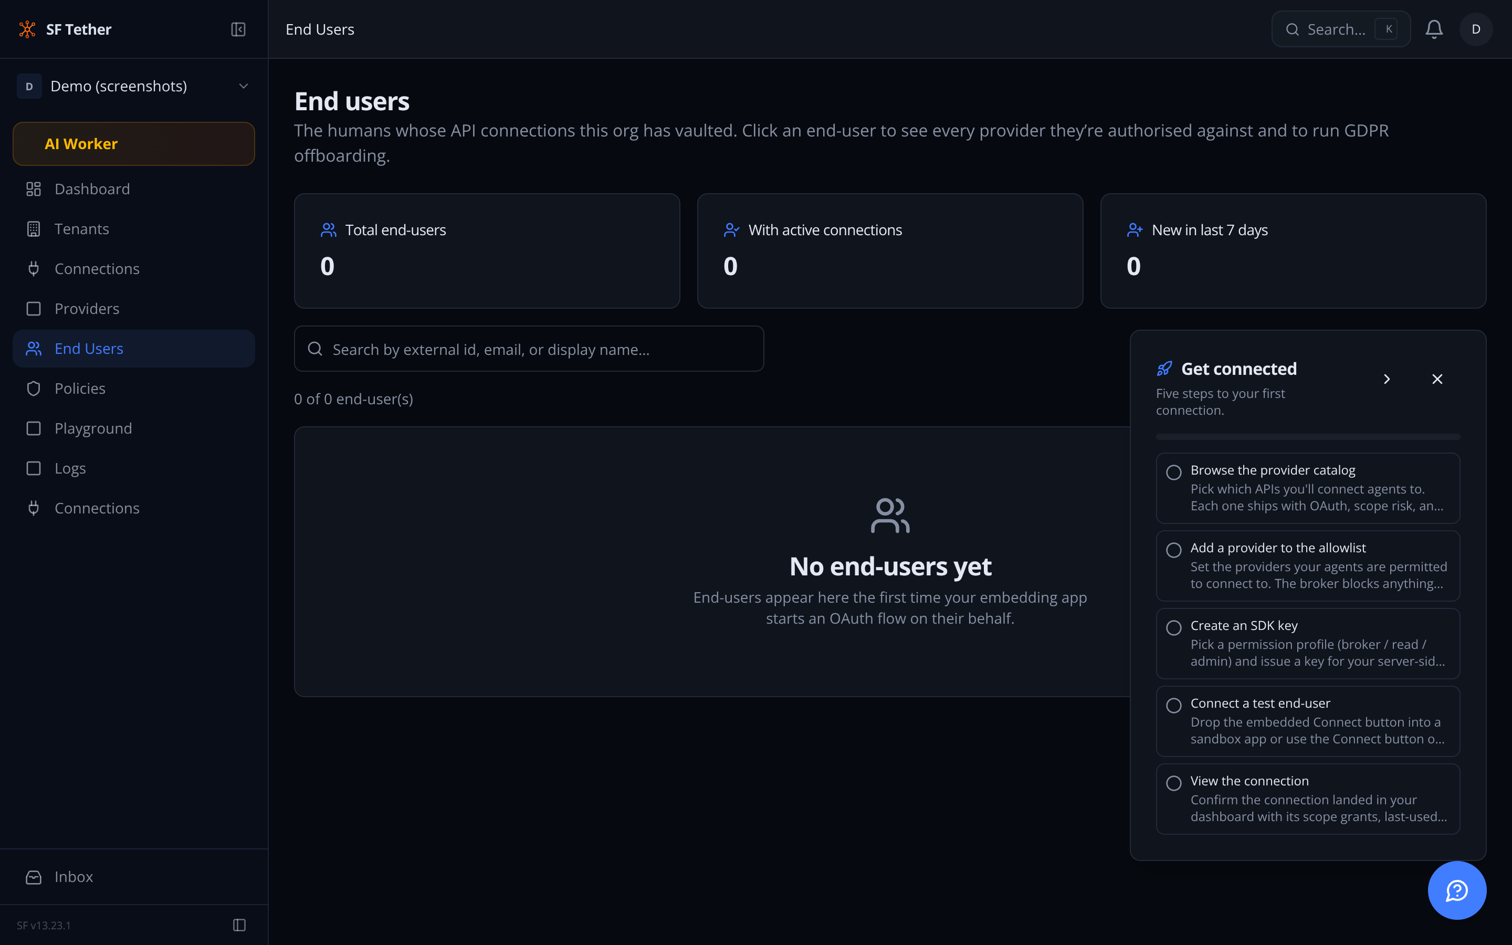Click the End Users people icon in sidebar
Image resolution: width=1512 pixels, height=945 pixels.
coord(34,349)
